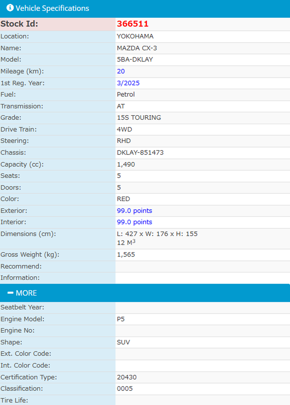Screen dimensions: 290x405
Task: Click the Gross Weight (kg): label
Action: [30, 255]
